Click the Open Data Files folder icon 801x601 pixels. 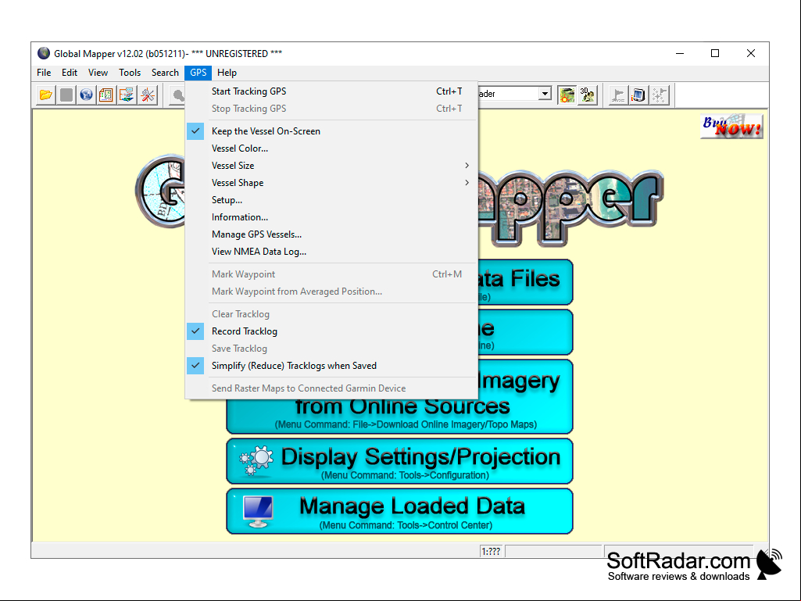click(x=46, y=95)
